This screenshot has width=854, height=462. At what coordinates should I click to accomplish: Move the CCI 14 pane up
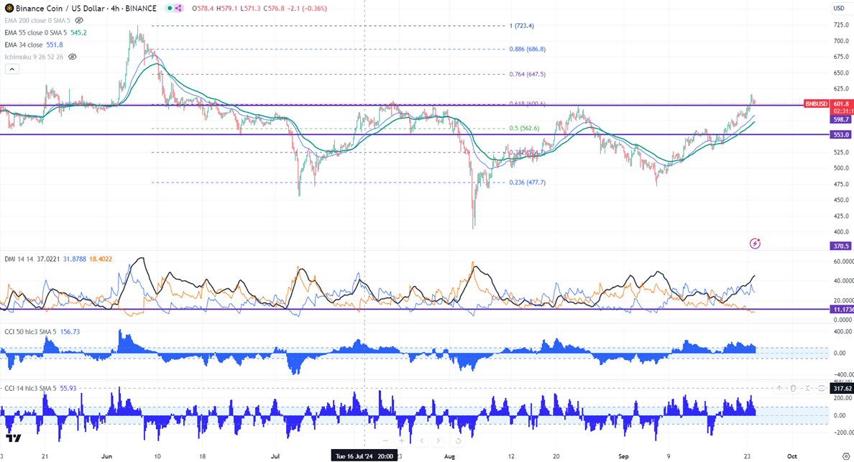coord(779,388)
